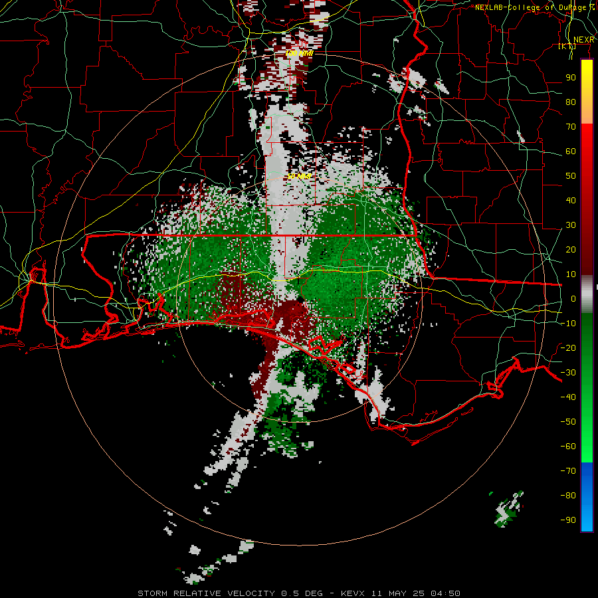The image size is (598, 598).
Task: Click the 0 knots scale label
Action: [573, 298]
